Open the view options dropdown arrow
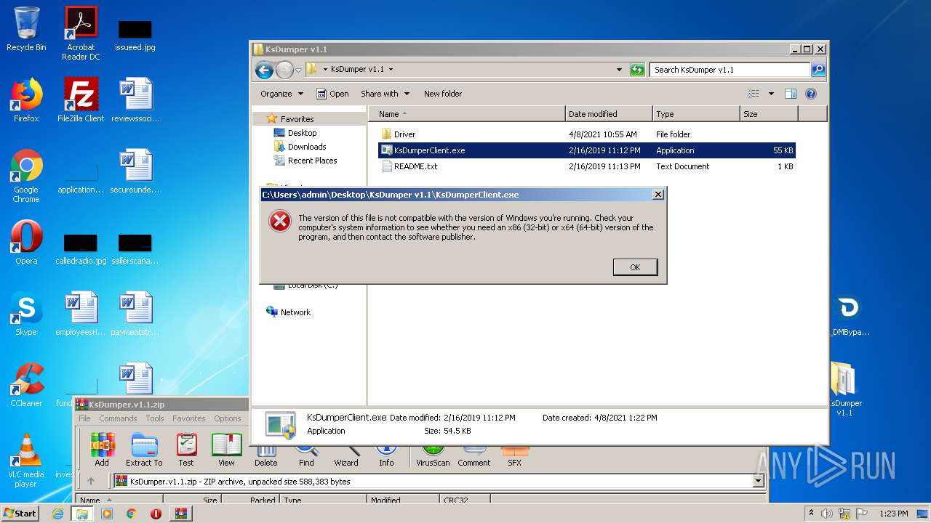Screen dimensions: 931x523 pyautogui.click(x=771, y=94)
